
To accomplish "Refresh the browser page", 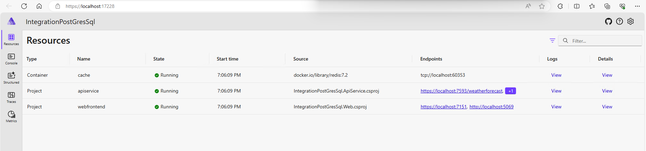I will (x=24, y=6).
